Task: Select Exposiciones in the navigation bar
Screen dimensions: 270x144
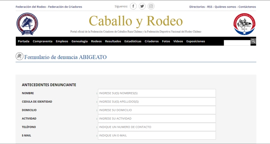Action: 195,41
